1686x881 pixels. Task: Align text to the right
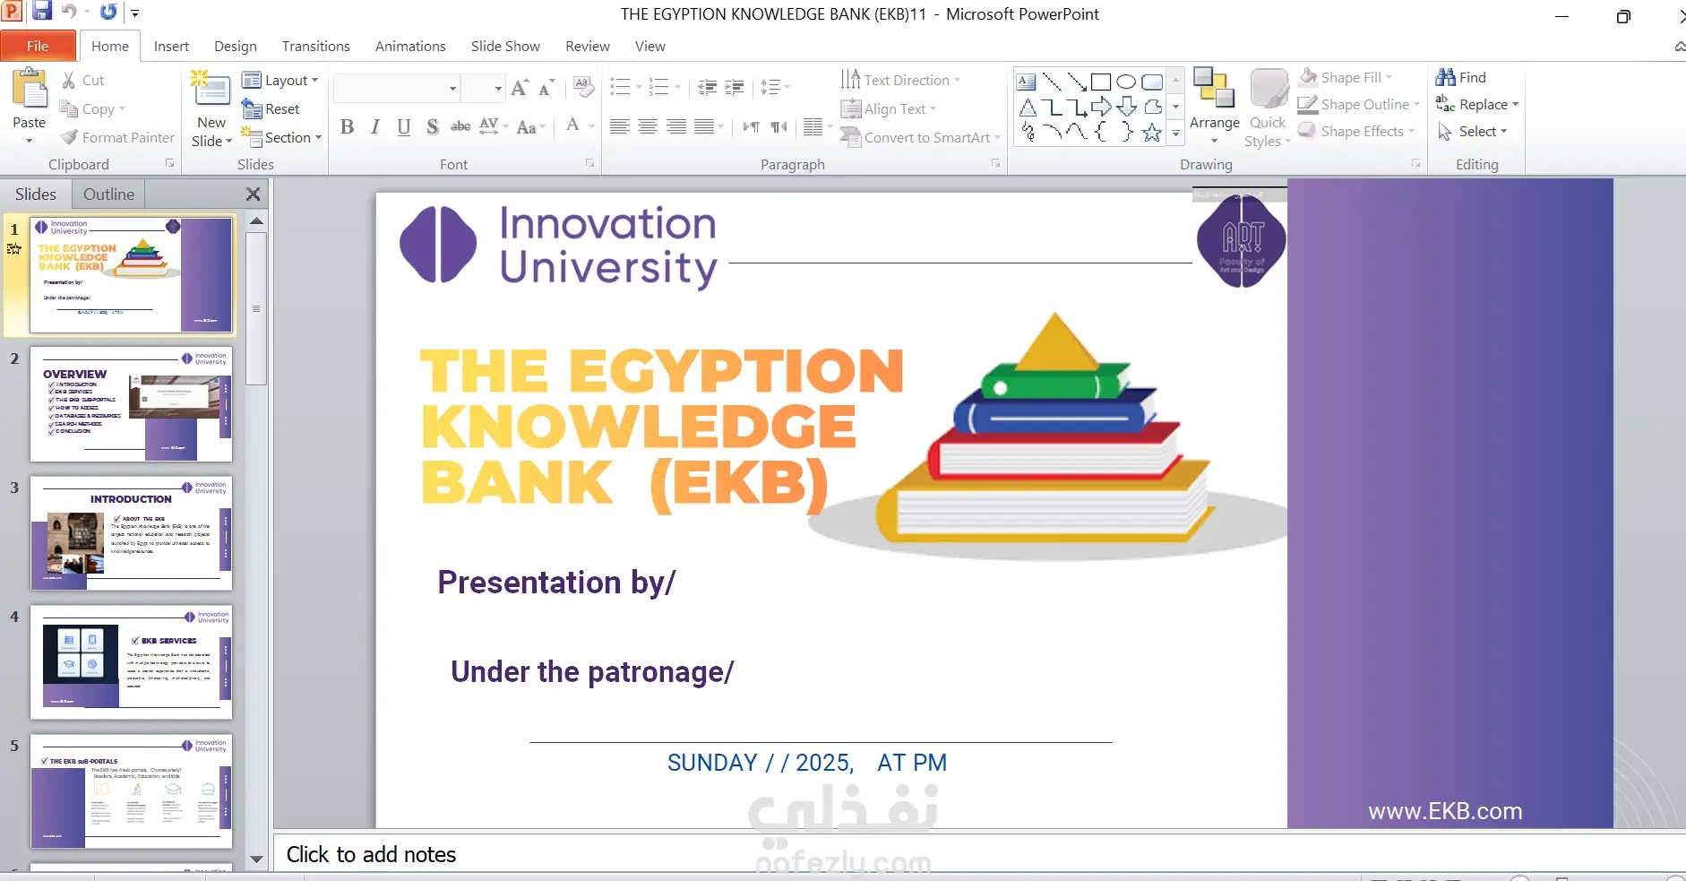(x=676, y=126)
